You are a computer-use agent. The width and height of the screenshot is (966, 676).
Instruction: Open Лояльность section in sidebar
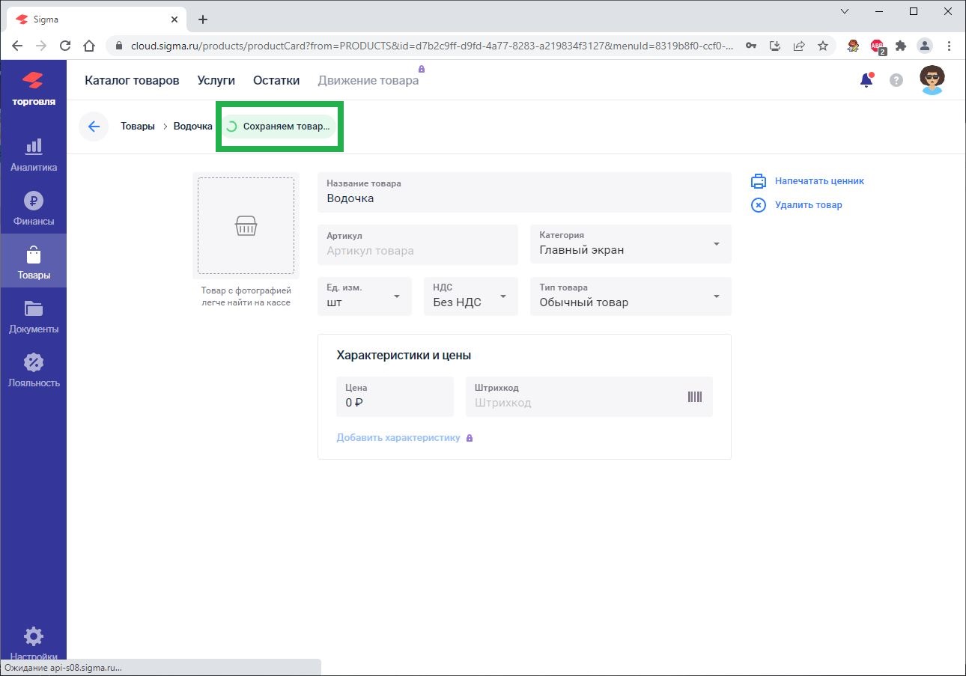click(34, 371)
